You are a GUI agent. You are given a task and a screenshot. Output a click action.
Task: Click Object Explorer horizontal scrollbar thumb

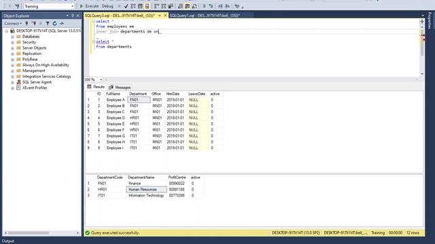point(29,233)
